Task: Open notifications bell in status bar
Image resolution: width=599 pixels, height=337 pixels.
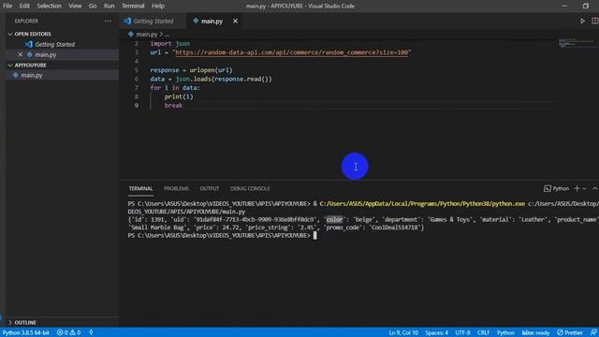Action: tap(593, 333)
